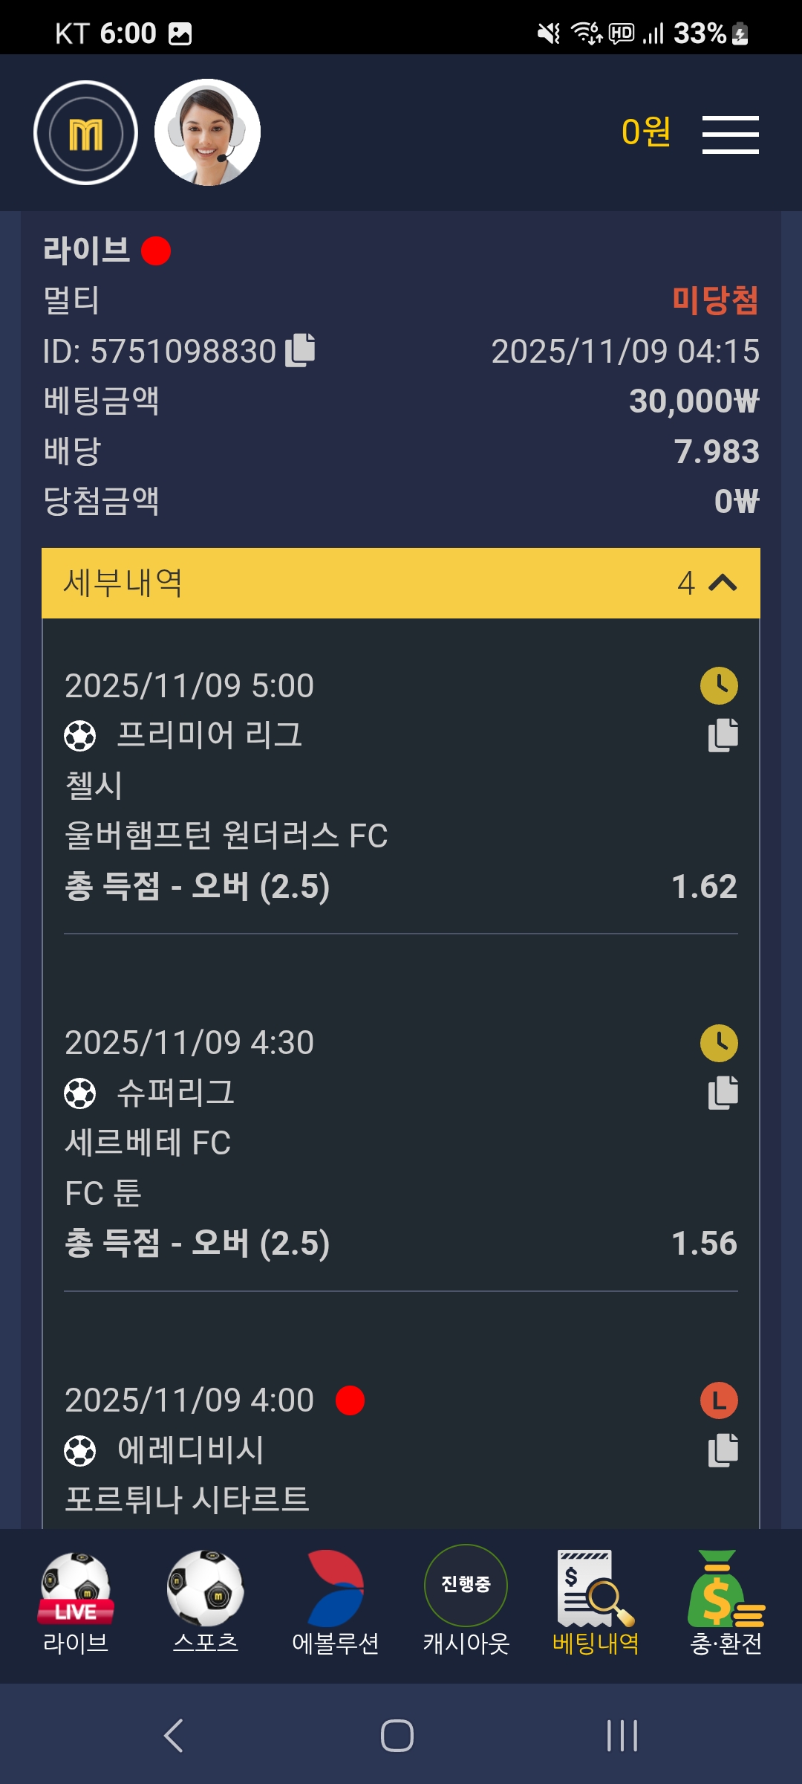Open the 충·환전 deposit and withdrawal tab
802x1784 pixels.
[x=726, y=1603]
